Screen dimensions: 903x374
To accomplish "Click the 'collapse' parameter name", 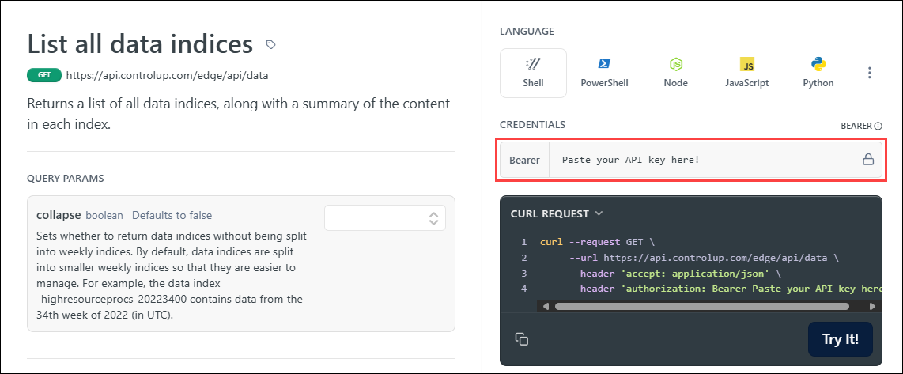I will click(59, 215).
